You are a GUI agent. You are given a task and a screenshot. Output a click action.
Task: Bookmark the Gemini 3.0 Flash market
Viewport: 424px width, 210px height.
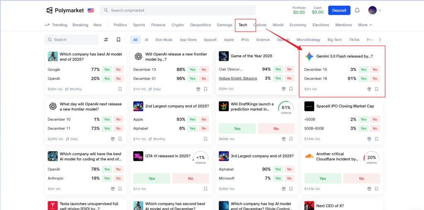[376, 89]
